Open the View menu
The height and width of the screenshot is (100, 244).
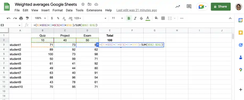click(x=35, y=10)
